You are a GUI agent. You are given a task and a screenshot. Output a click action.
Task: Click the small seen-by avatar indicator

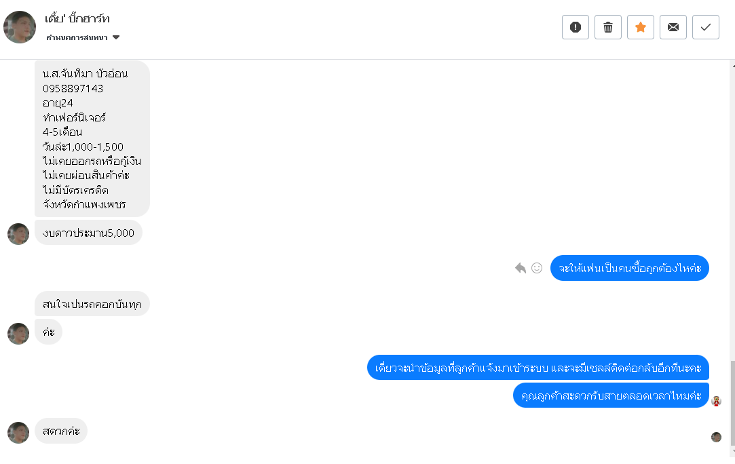pos(716,437)
